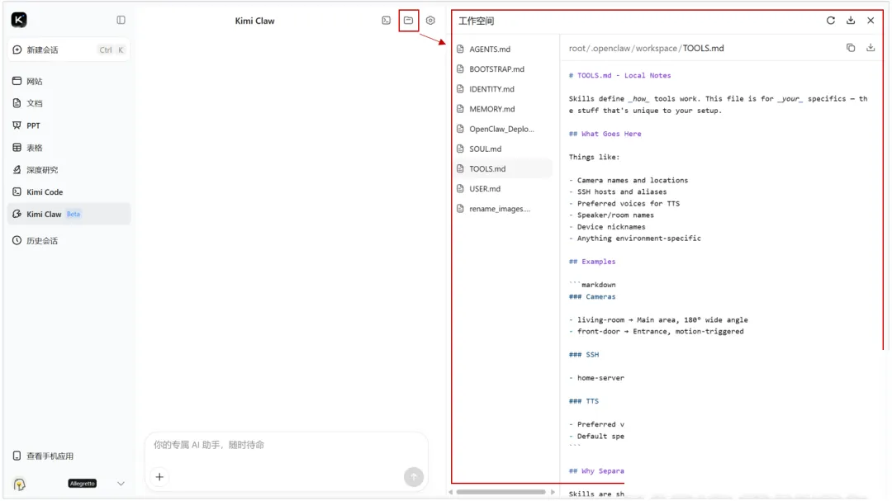This screenshot has height=501, width=892.
Task: Open the PPT menu item
Action: [x=69, y=125]
